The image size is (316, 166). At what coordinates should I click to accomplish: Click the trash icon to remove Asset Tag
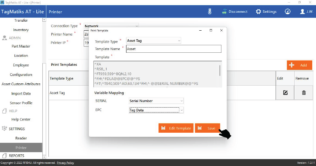pyautogui.click(x=304, y=93)
